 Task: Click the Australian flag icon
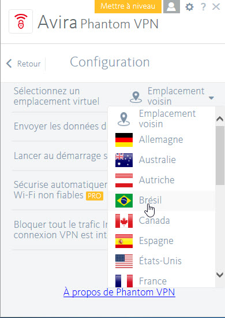[x=124, y=160]
